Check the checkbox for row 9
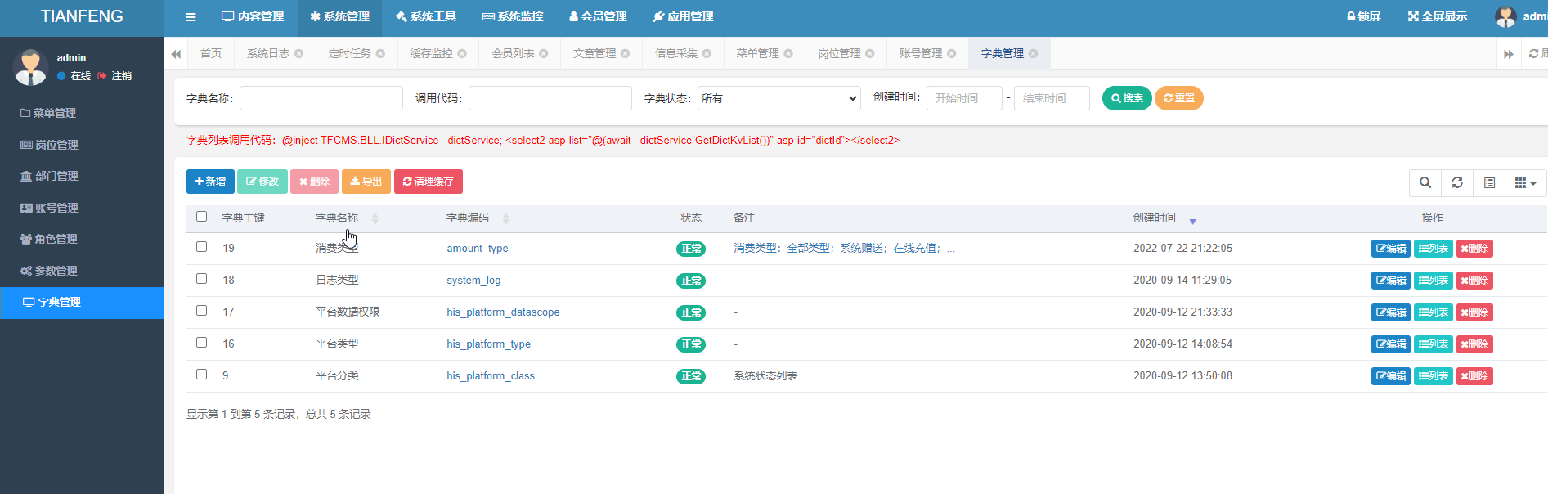The image size is (1548, 494). click(202, 375)
